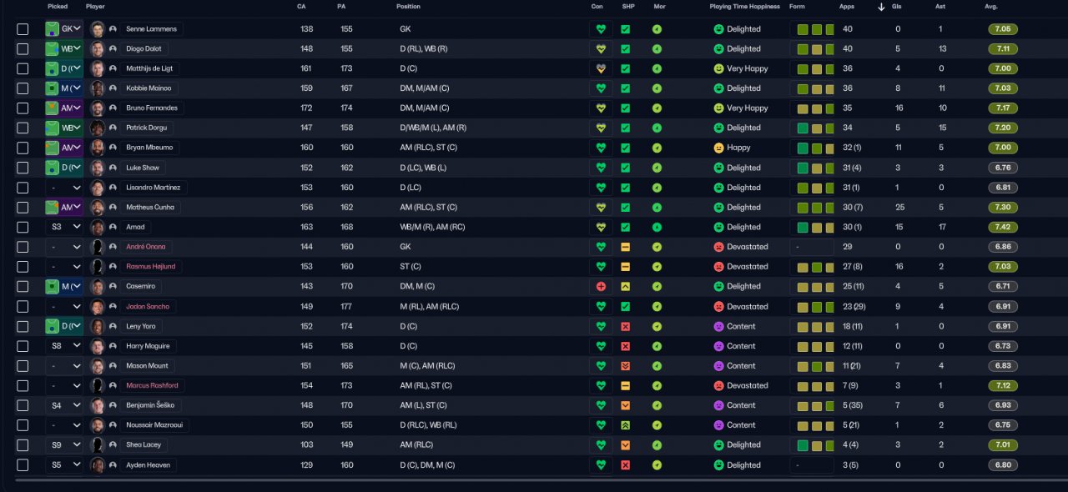Sort by the CA column header
Image resolution: width=1068 pixels, height=492 pixels.
tap(301, 7)
